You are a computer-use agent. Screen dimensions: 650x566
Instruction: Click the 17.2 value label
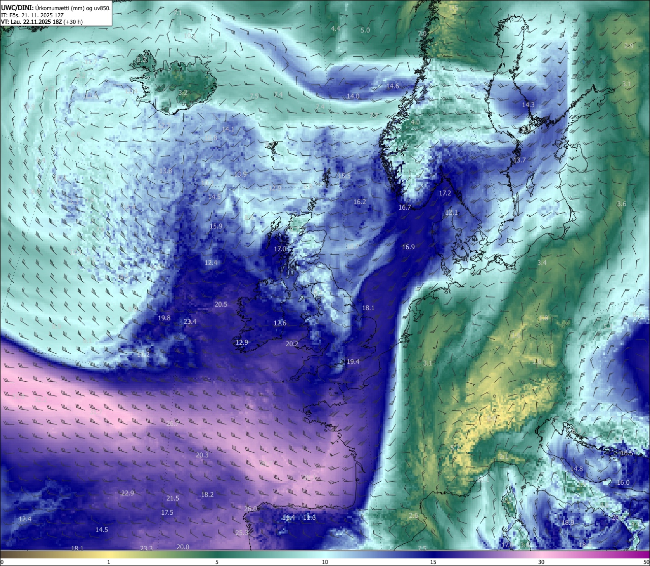click(445, 193)
